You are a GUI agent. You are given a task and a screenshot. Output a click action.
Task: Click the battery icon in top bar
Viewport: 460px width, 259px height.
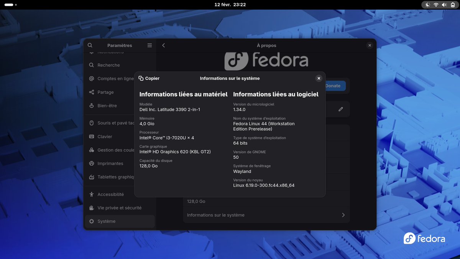pos(452,5)
